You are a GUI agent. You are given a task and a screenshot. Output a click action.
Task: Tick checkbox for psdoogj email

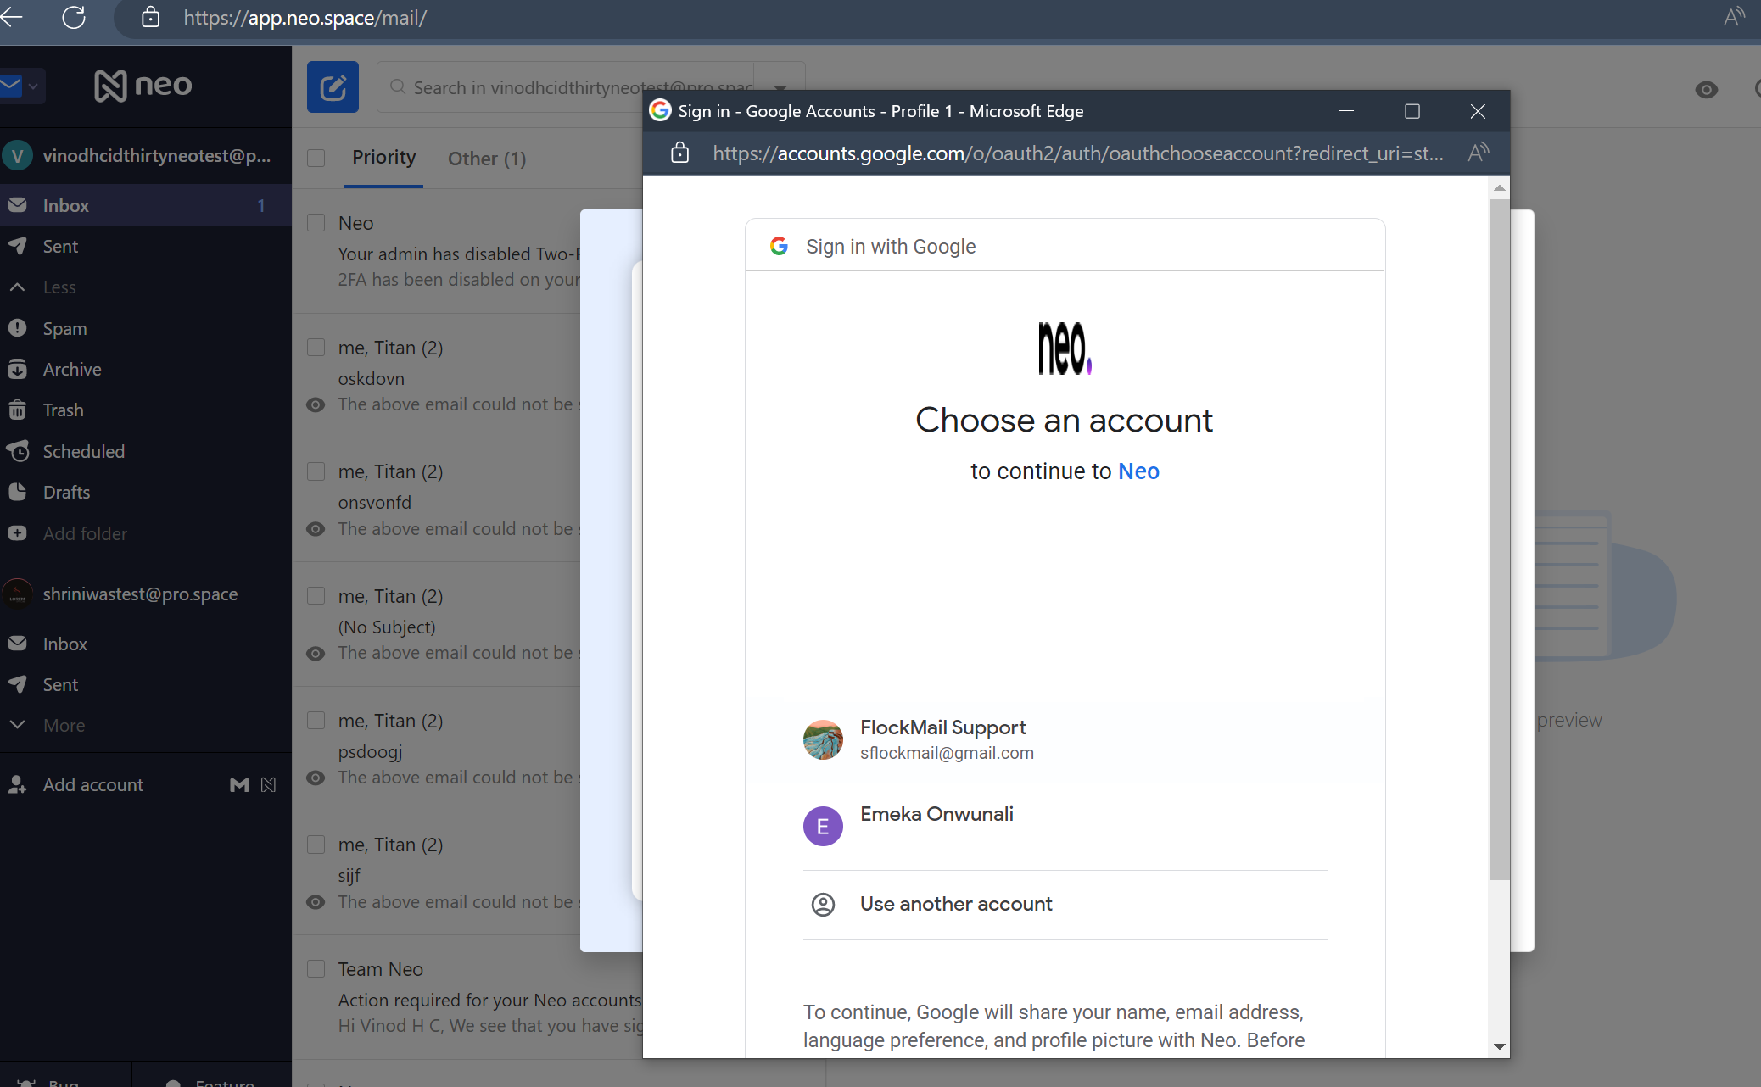316,720
